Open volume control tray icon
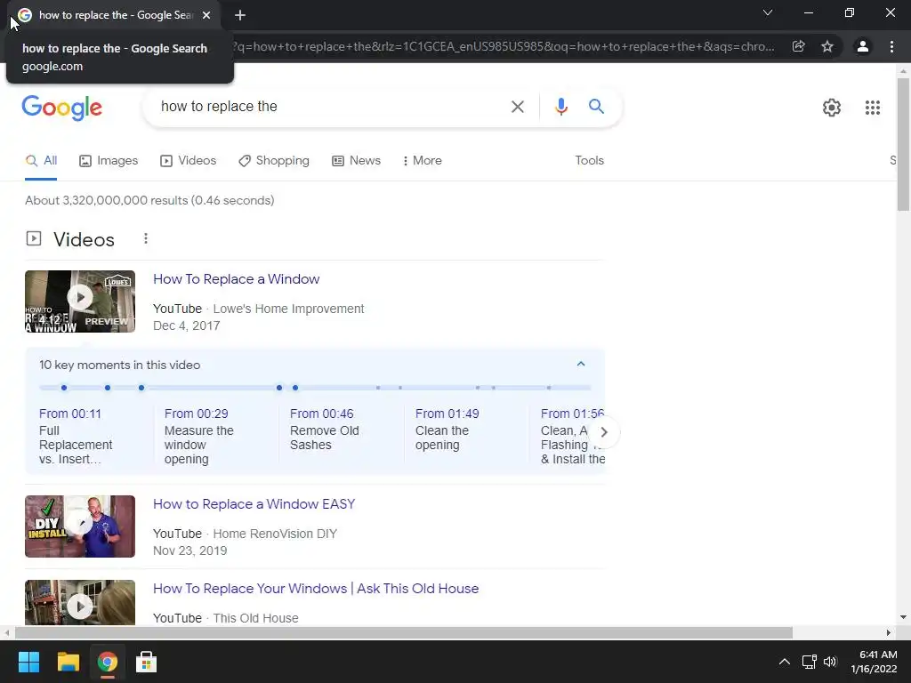This screenshot has width=911, height=683. [x=830, y=662]
